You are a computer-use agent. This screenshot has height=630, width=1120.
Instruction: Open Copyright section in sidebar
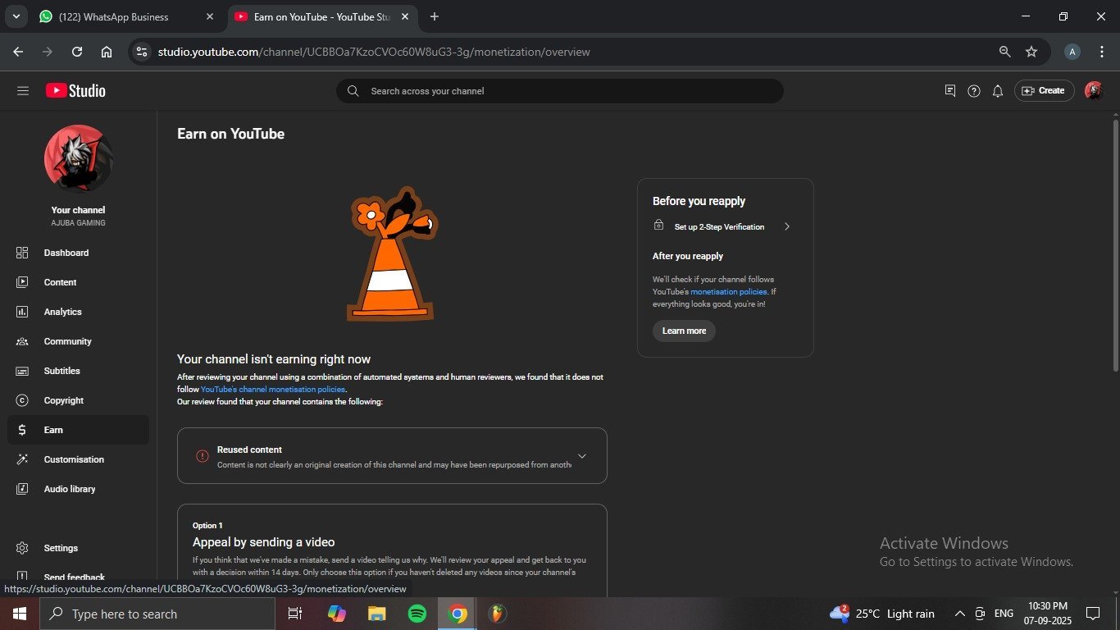64,400
